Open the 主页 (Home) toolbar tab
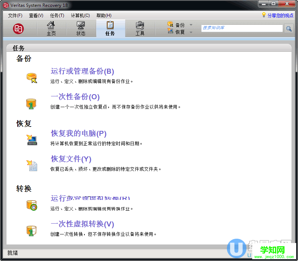The height and width of the screenshot is (261, 298). (x=51, y=28)
